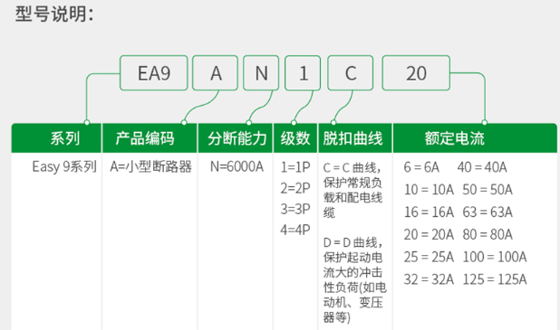Click the 2=2P entry
The width and height of the screenshot is (560, 330).
coord(295,188)
